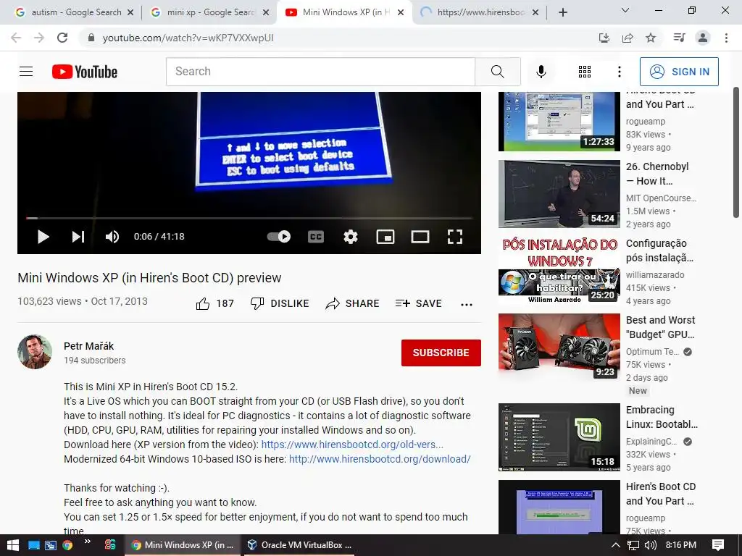Viewport: 742px width, 556px height.
Task: Reload the current page
Action: (x=62, y=38)
